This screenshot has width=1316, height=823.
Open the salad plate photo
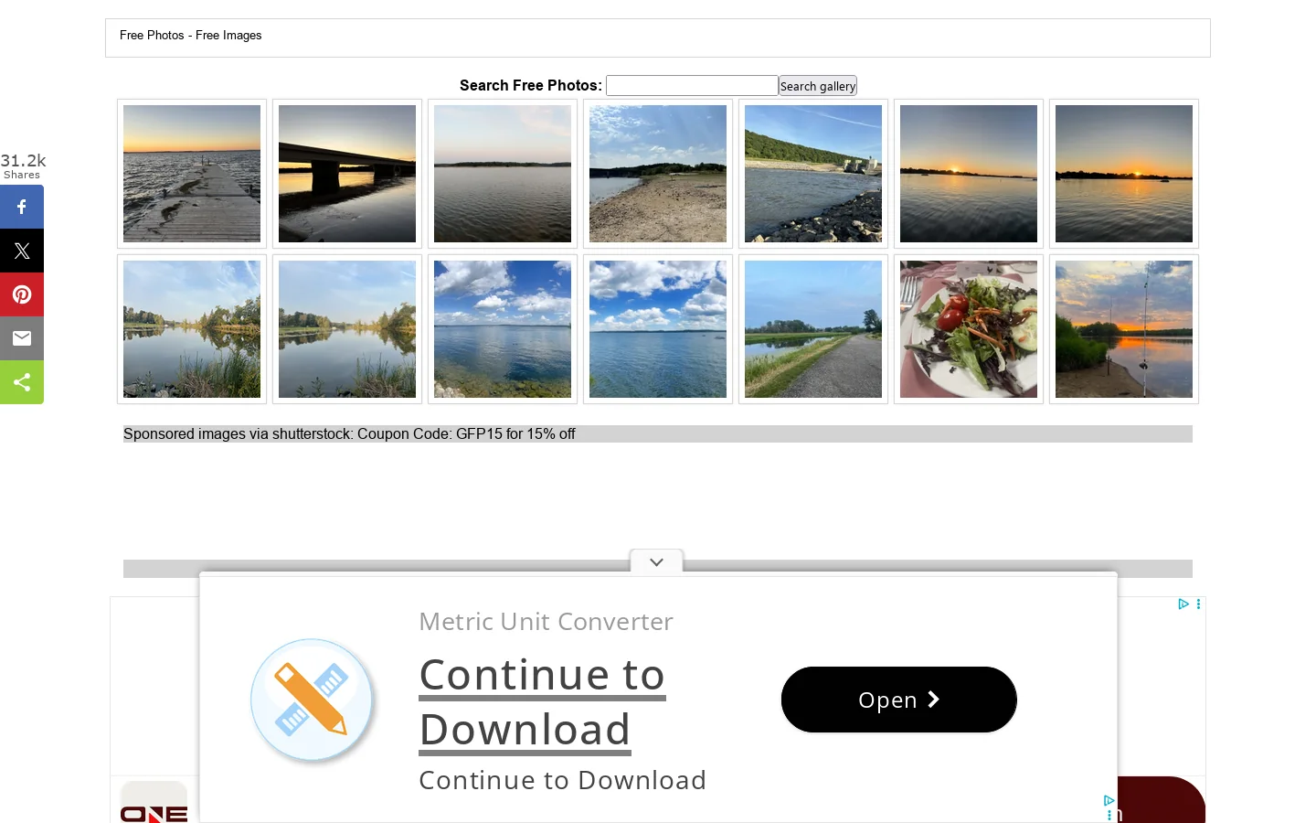[969, 329]
